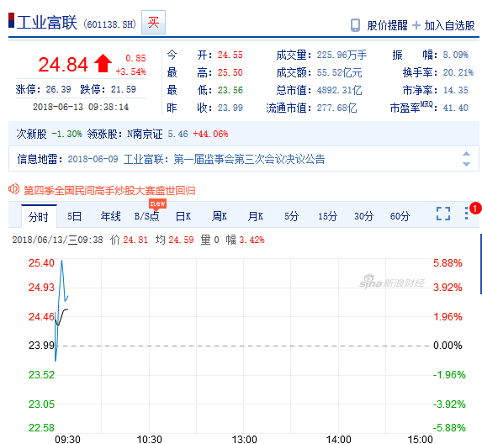Click the 成交额 value 55.52亿元
This screenshot has width=482, height=444.
pyautogui.click(x=339, y=72)
